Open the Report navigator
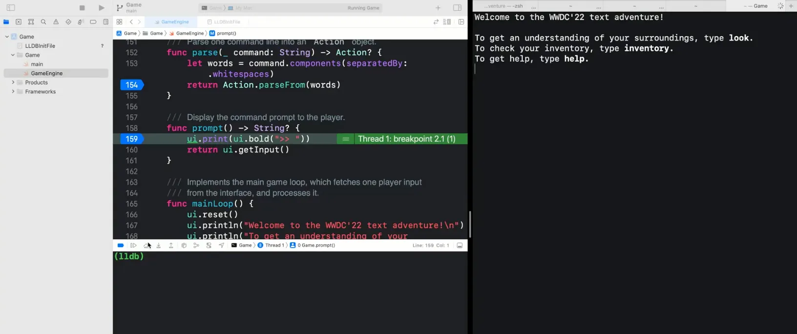Image resolution: width=797 pixels, height=334 pixels. click(105, 22)
